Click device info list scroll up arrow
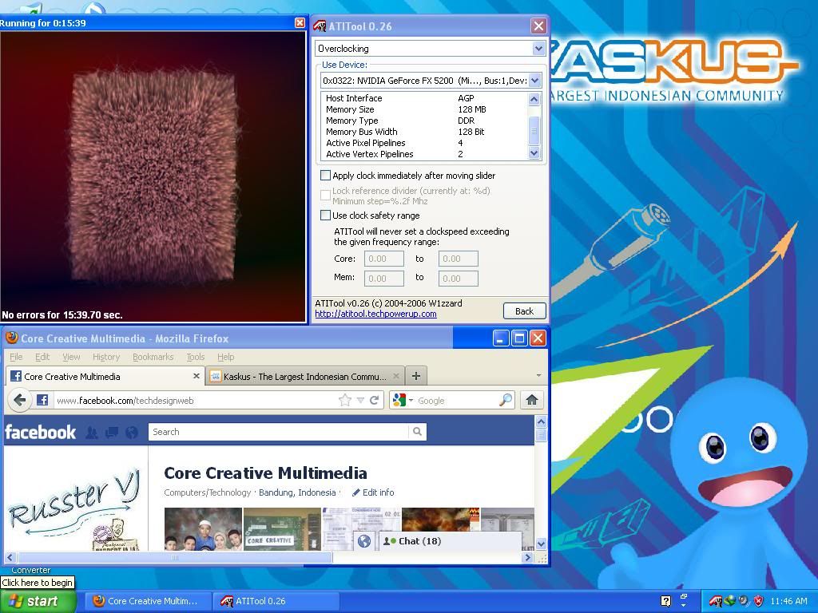Image resolution: width=818 pixels, height=613 pixels. pyautogui.click(x=534, y=98)
